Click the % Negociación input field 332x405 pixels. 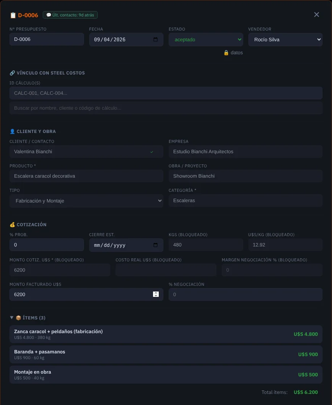246,295
